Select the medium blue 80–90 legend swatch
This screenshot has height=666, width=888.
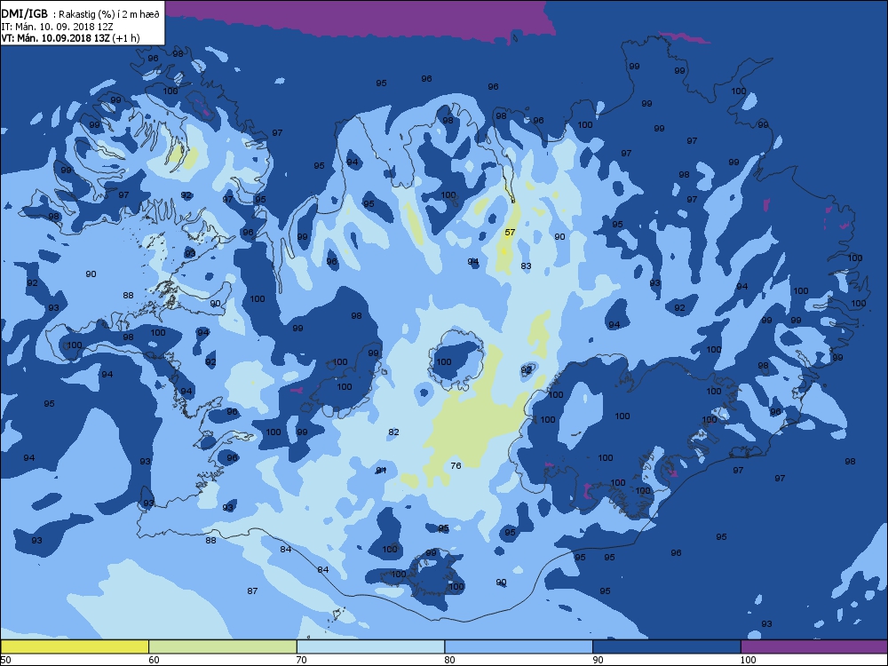pos(519,646)
